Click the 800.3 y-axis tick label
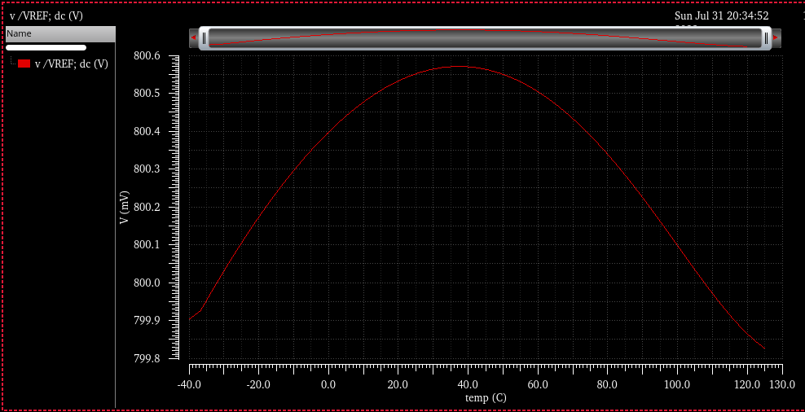 click(x=147, y=169)
